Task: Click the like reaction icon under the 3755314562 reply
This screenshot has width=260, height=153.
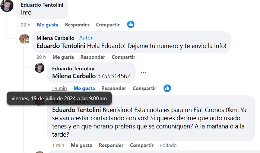Action: [x=167, y=88]
